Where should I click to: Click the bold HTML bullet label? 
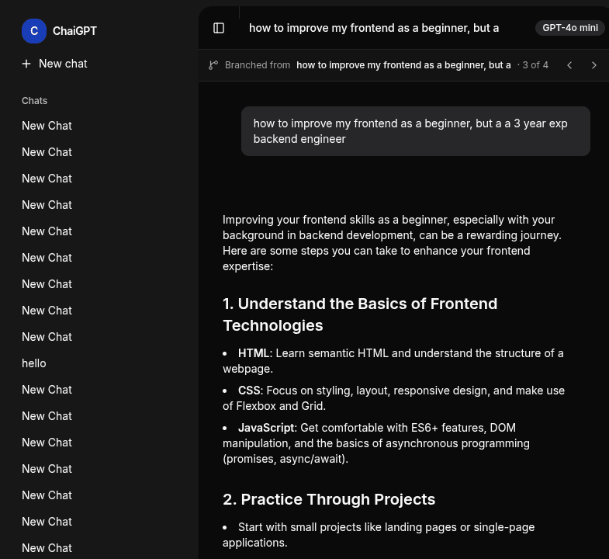(x=254, y=353)
